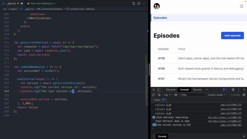Open the DevTools customize kebab menu
The height and width of the screenshot is (139, 247).
pos(239,90)
